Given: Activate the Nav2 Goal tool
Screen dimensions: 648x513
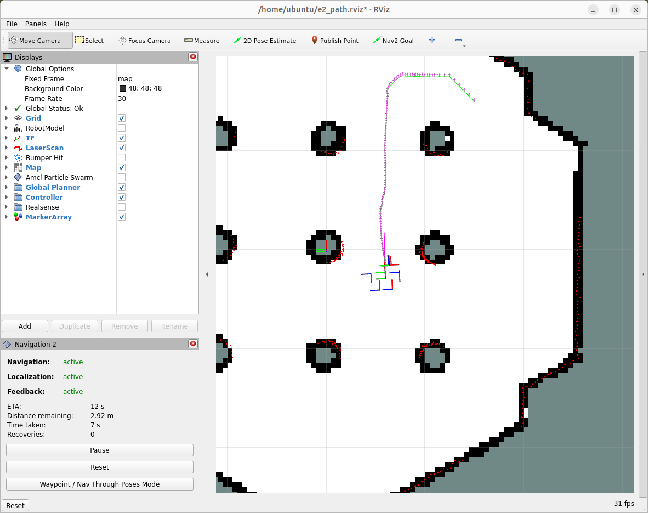Looking at the screenshot, I should coord(393,41).
